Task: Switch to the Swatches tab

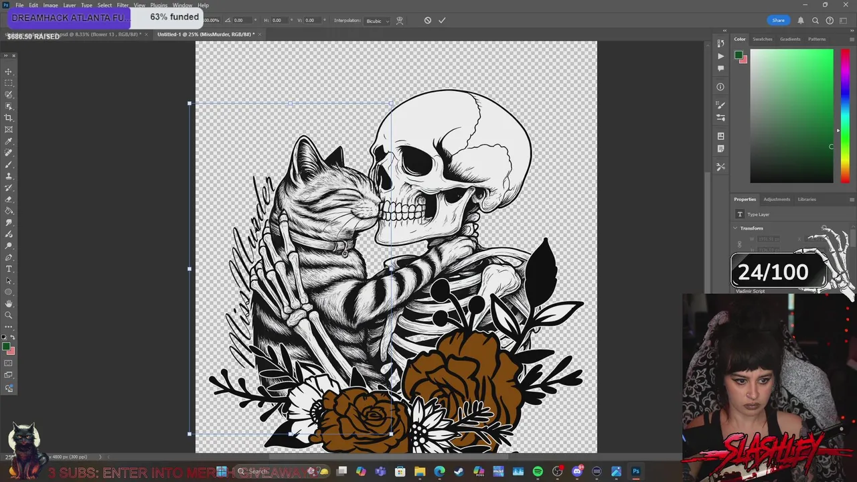Action: click(x=762, y=39)
